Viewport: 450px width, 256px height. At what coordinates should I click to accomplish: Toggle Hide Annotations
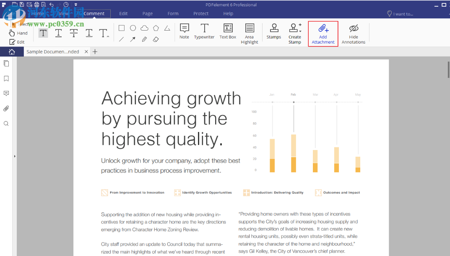pyautogui.click(x=354, y=34)
